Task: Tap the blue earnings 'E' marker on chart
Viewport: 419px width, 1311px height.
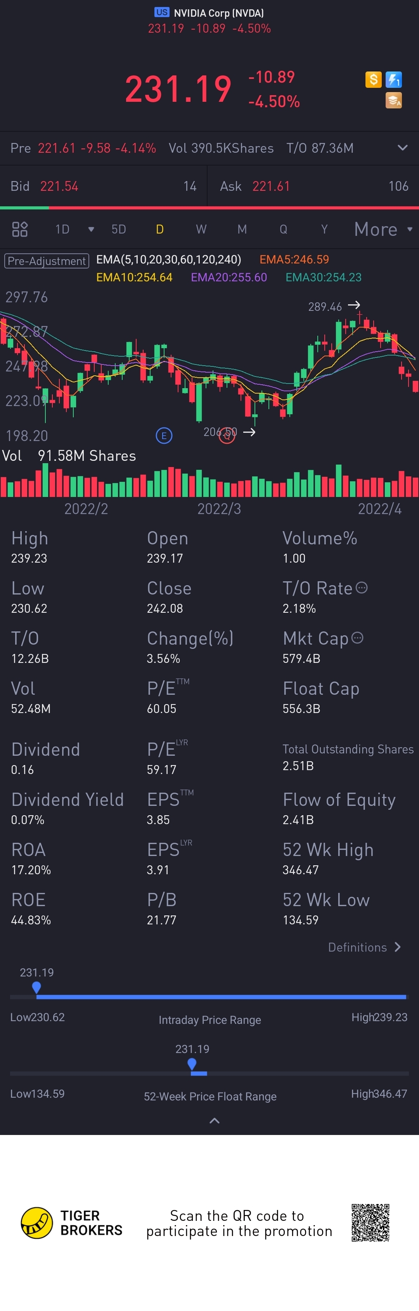Action: pos(164,436)
